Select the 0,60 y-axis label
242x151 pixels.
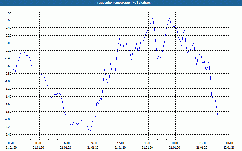[x=9, y=20]
